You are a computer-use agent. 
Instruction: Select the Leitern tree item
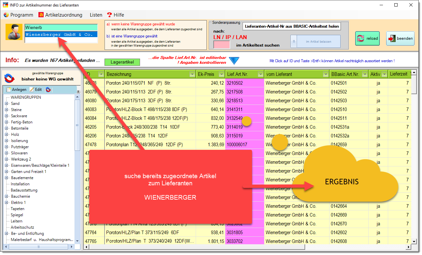point(17,221)
